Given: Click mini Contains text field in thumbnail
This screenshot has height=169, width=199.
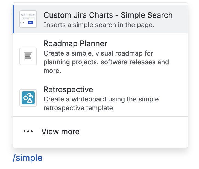Looking at the screenshot, I should 28,19.
